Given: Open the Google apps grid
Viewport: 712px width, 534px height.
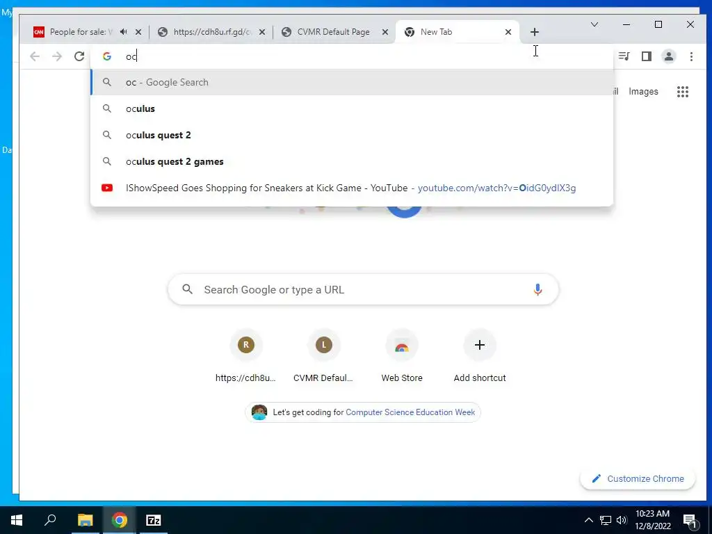Looking at the screenshot, I should tap(683, 92).
